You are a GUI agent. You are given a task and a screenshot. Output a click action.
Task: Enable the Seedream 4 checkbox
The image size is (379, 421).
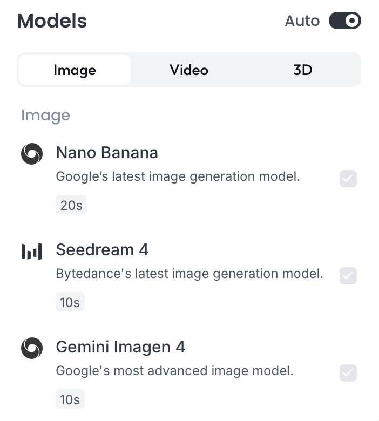tap(348, 276)
